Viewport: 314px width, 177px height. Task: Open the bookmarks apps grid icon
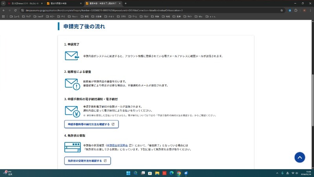click(x=4, y=17)
